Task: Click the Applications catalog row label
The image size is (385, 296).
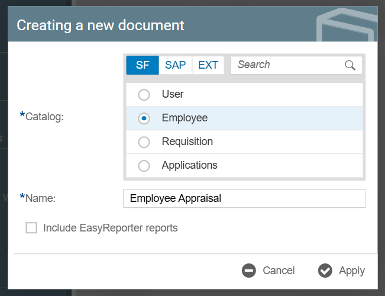Action: click(189, 166)
